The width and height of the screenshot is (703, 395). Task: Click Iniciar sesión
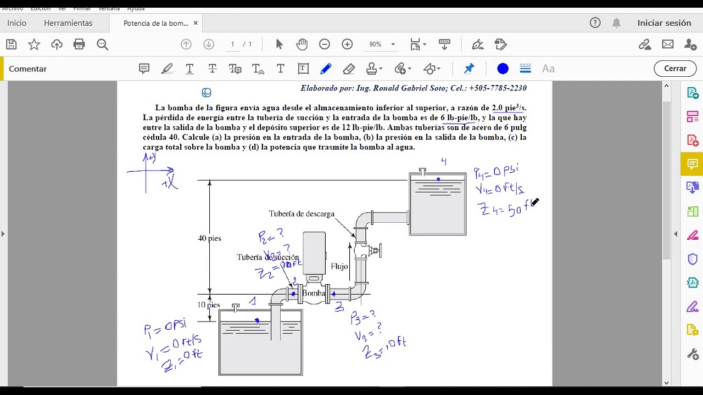(664, 23)
